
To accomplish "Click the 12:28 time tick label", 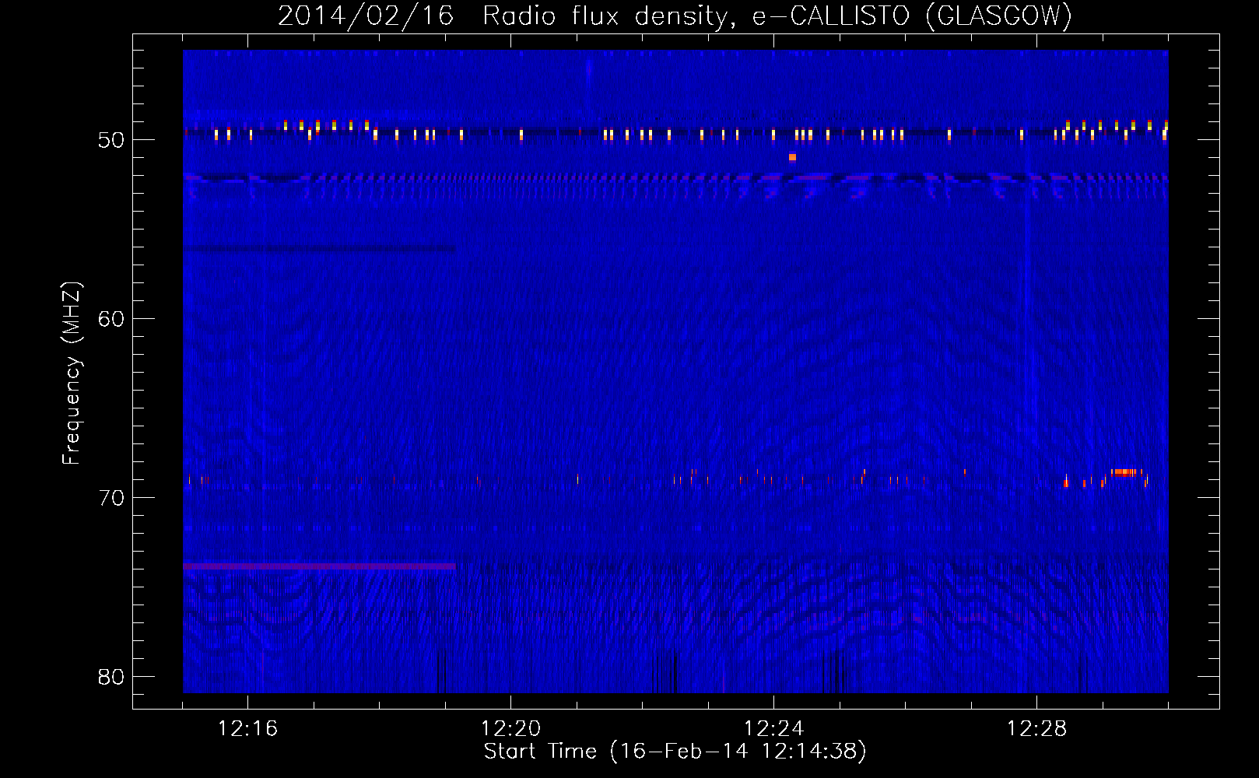I will click(x=1036, y=729).
